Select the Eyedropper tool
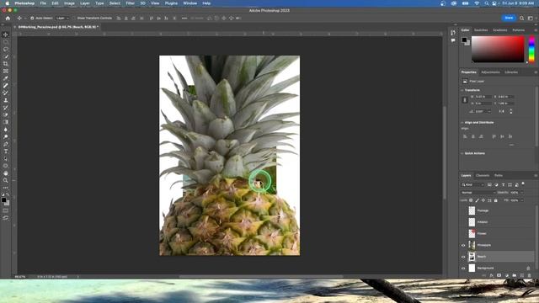539x303 pixels. pyautogui.click(x=6, y=78)
